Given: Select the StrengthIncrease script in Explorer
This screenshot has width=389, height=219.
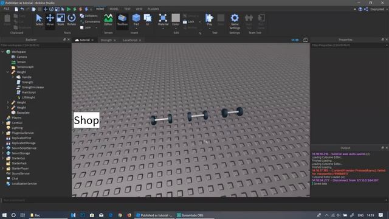Looking at the screenshot, I should [x=32, y=87].
